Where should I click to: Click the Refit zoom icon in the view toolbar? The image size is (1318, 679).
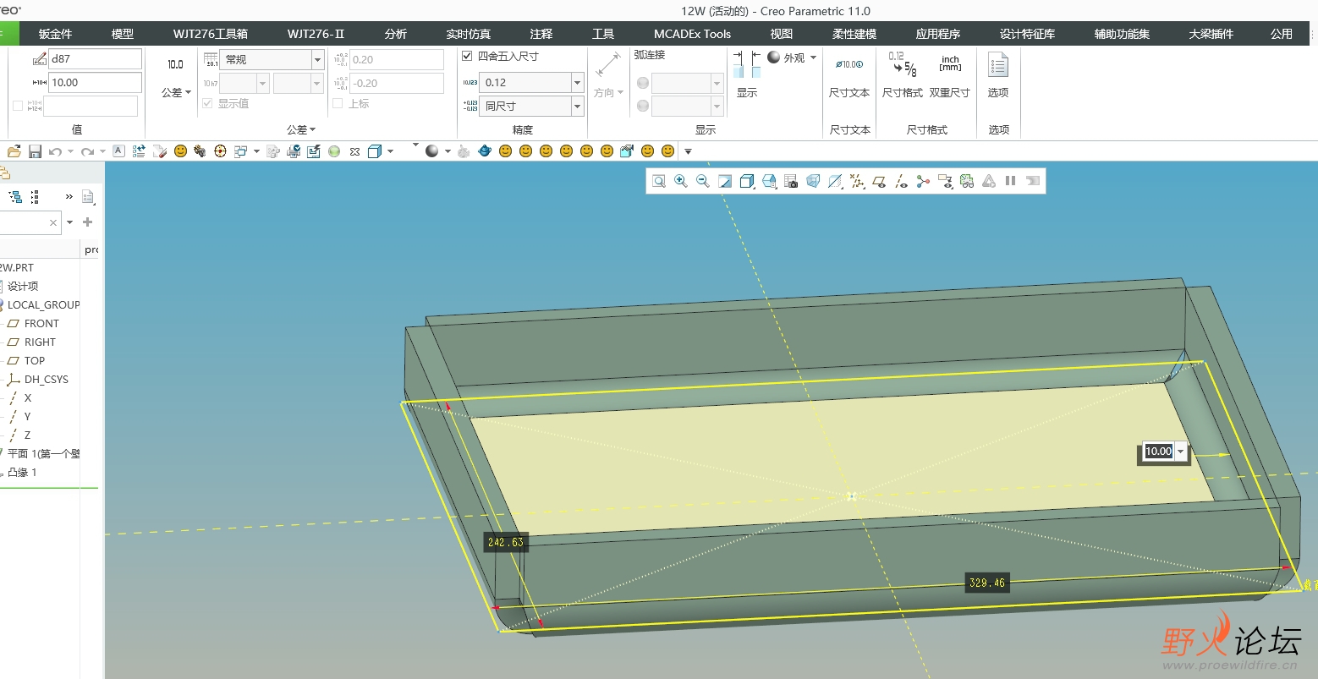click(659, 181)
